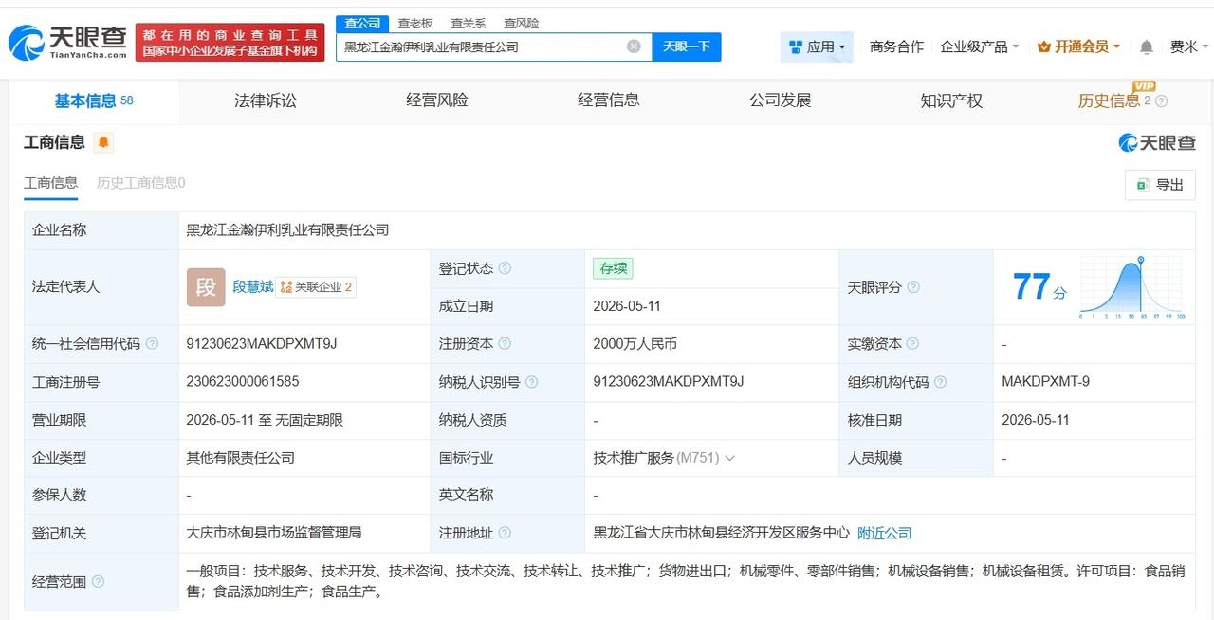Click 成立日期 value 2026-05-11

tap(628, 306)
